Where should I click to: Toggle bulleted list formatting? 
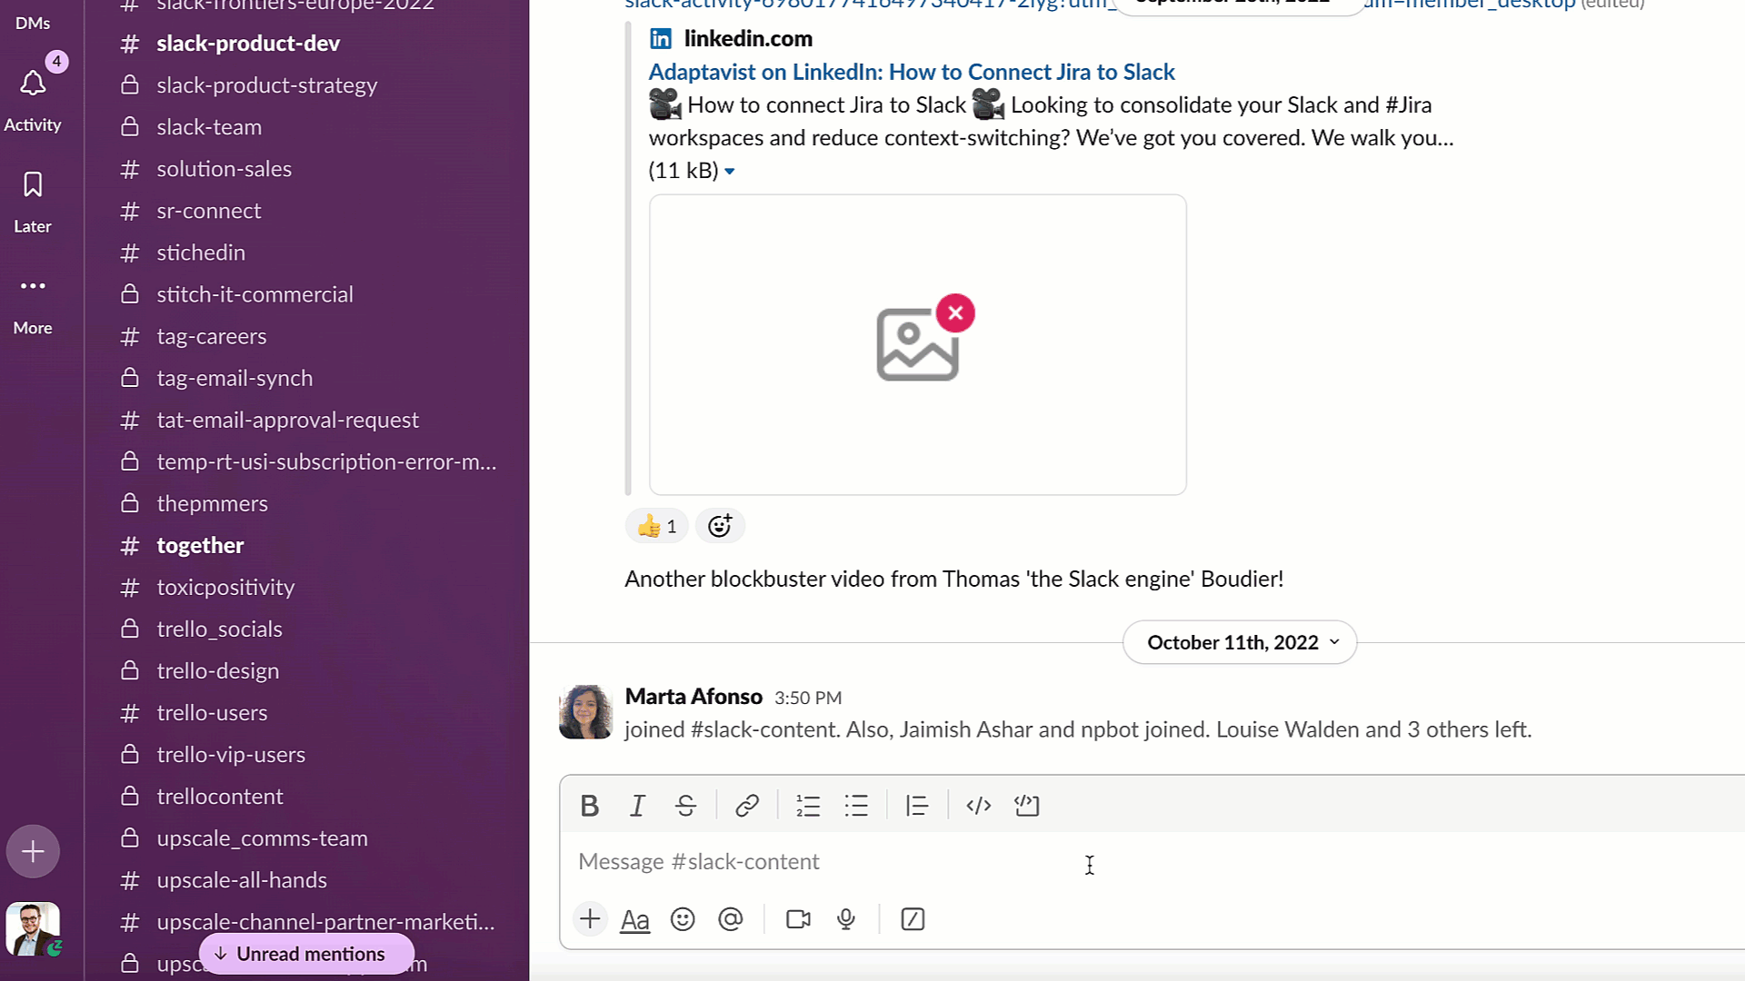tap(856, 806)
